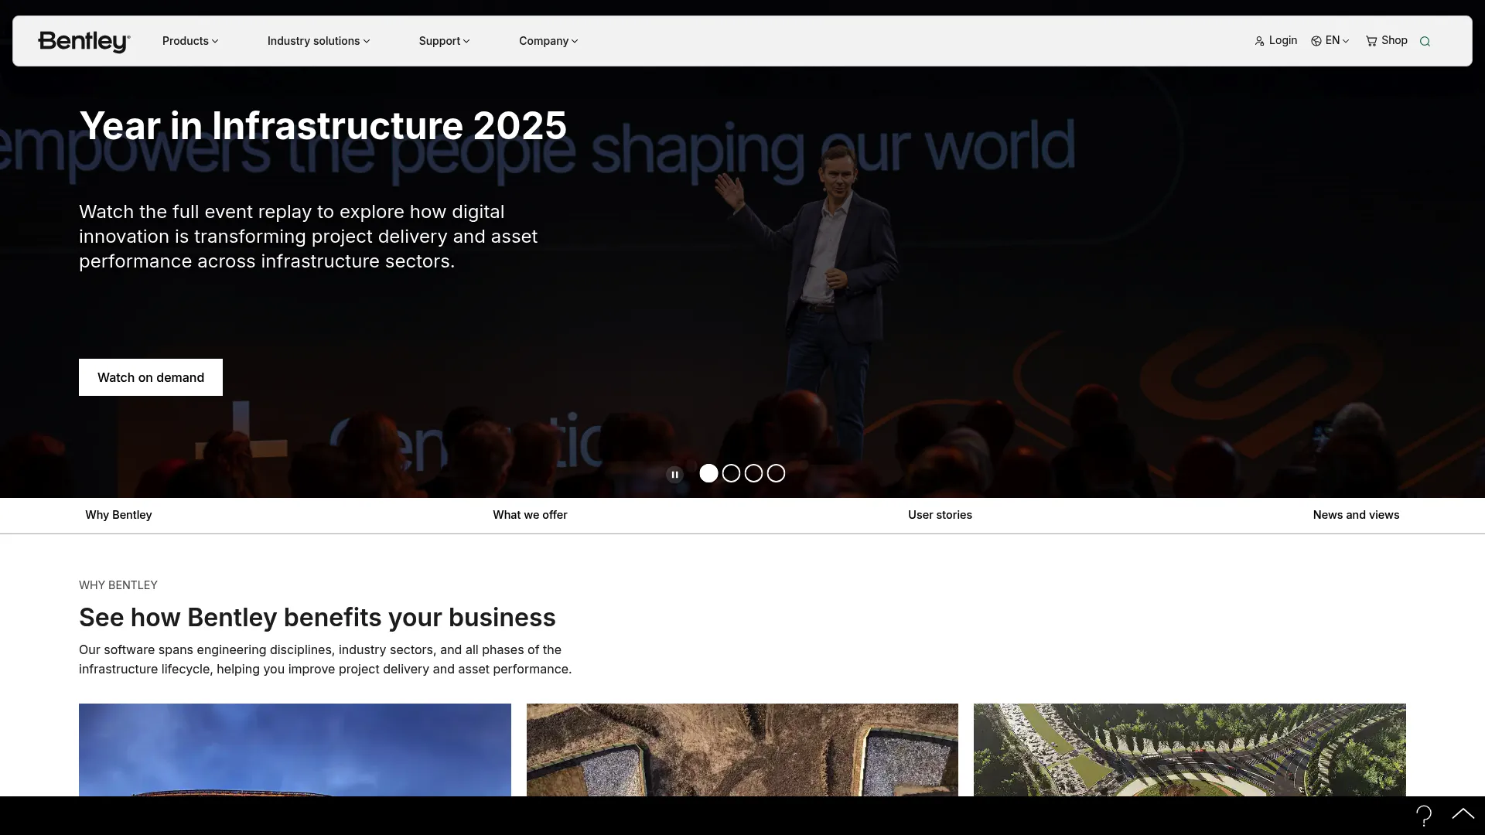The image size is (1485, 835).
Task: Open the help question mark icon
Action: [x=1424, y=815]
